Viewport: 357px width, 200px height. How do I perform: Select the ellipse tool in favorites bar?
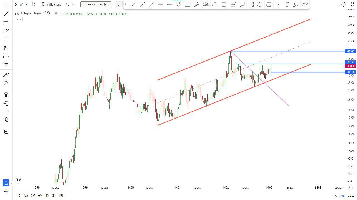click(260, 4)
